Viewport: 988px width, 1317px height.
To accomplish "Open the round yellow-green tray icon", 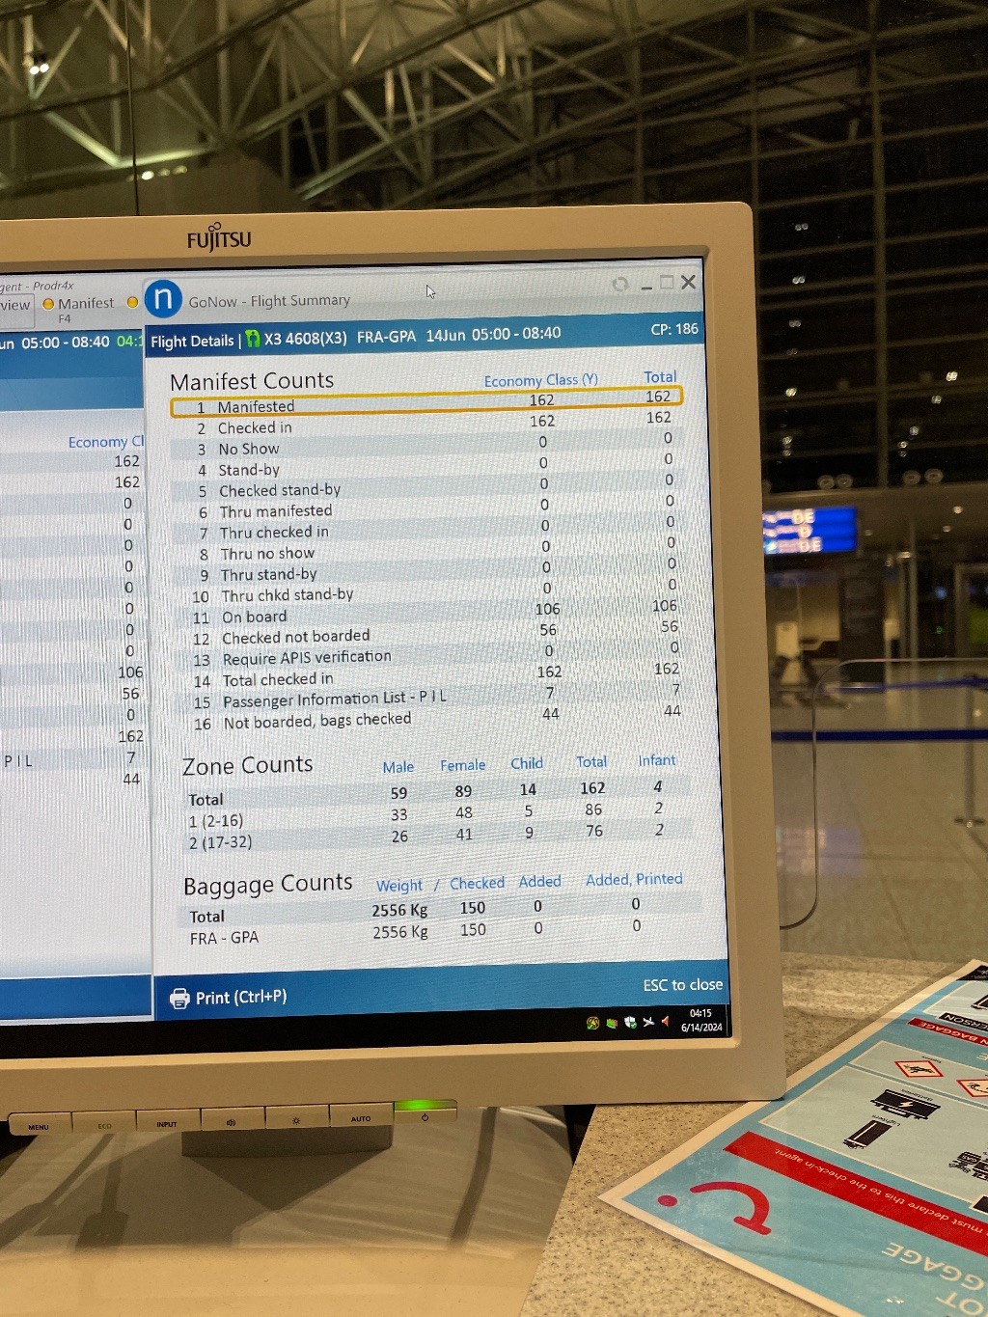I will coord(592,1024).
